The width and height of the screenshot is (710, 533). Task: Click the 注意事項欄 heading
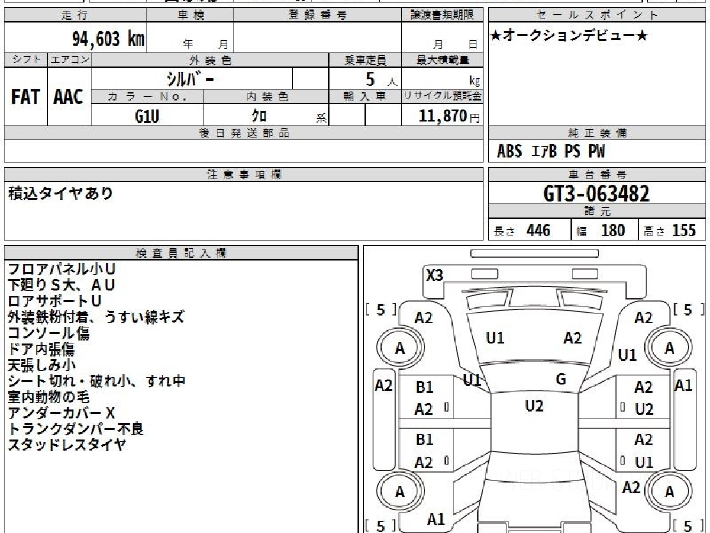244,175
